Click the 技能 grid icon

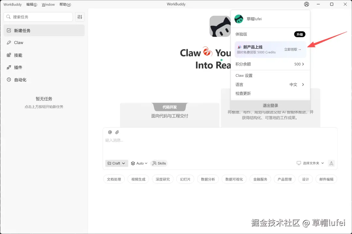pyautogui.click(x=9, y=55)
